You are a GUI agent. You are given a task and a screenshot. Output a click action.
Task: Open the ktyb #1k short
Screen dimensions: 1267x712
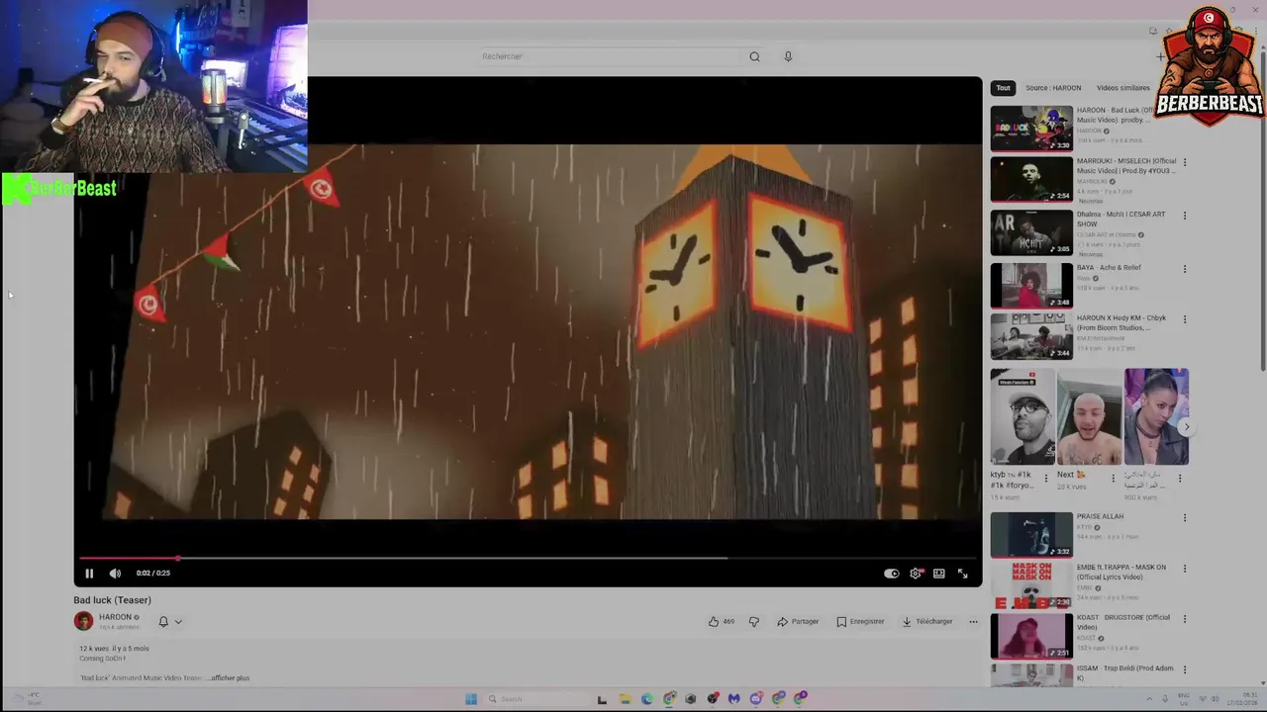(x=1023, y=417)
